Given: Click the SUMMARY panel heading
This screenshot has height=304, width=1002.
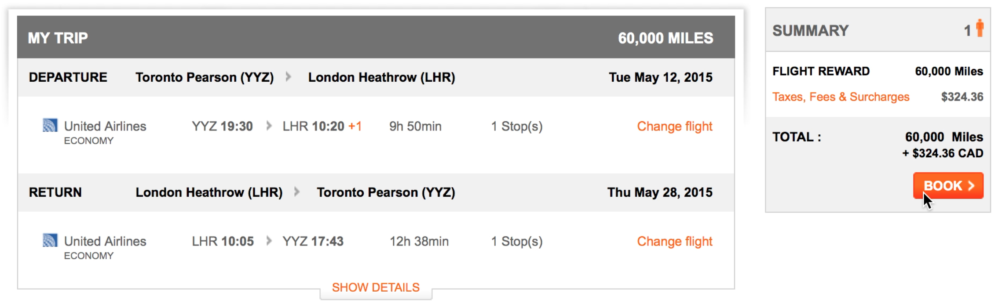Looking at the screenshot, I should tap(811, 31).
